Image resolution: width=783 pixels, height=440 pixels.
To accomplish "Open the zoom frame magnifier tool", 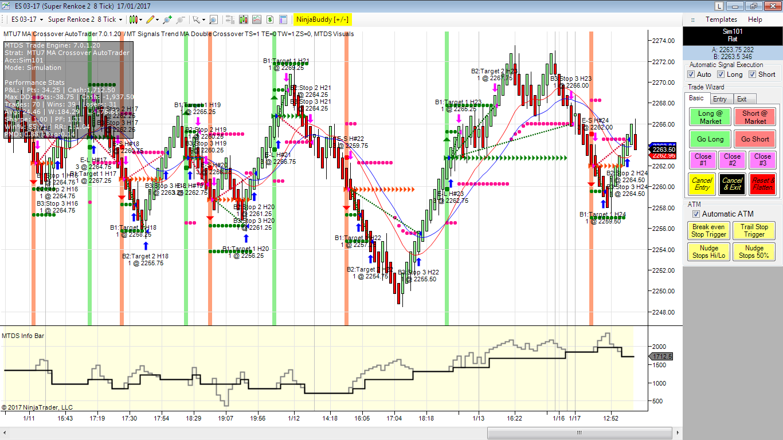I will 213,19.
